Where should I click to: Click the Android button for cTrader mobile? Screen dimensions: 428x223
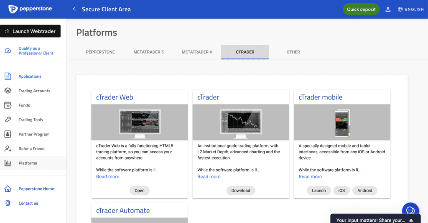[364, 190]
